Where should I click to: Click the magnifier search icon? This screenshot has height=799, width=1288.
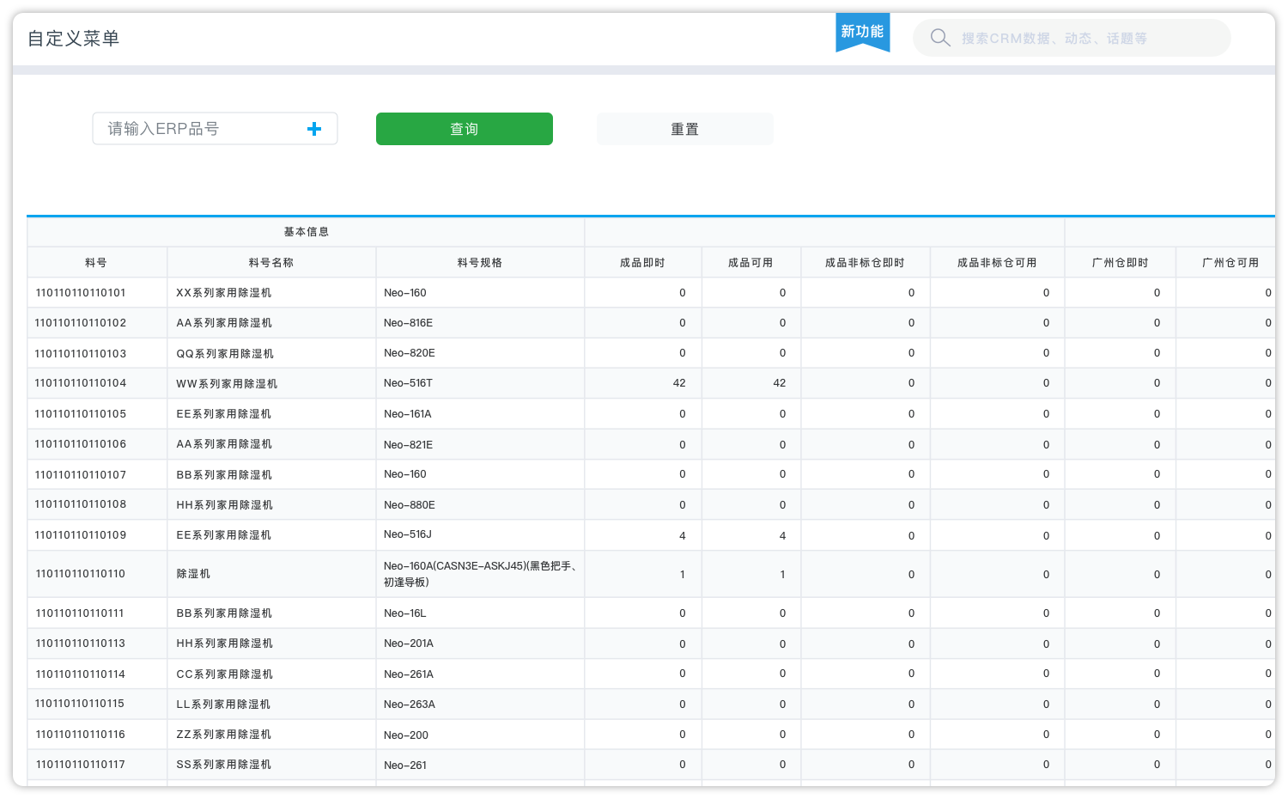pos(940,38)
